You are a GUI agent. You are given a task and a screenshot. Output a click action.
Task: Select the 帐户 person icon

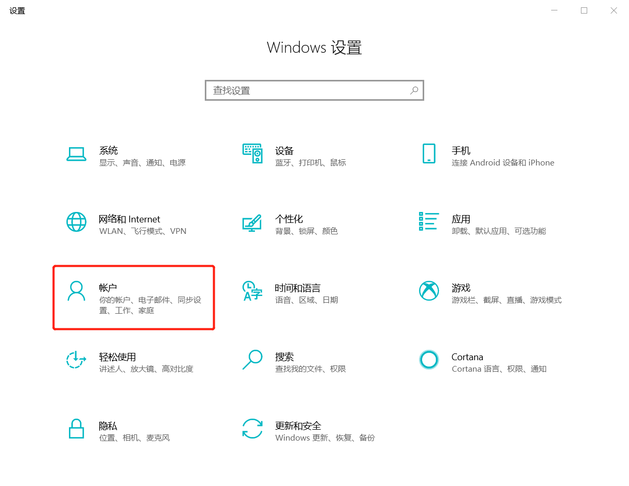click(x=77, y=291)
